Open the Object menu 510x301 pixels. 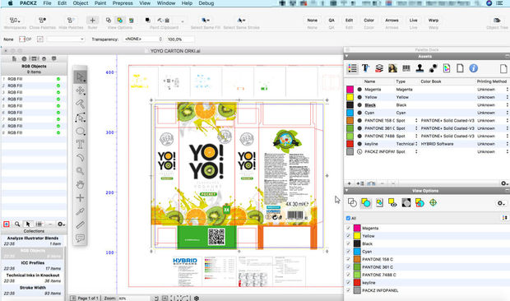(x=81, y=3)
